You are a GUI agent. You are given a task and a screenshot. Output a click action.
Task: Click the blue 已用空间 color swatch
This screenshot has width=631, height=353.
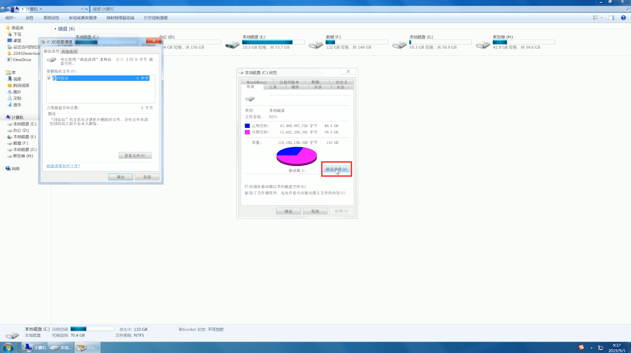(247, 126)
